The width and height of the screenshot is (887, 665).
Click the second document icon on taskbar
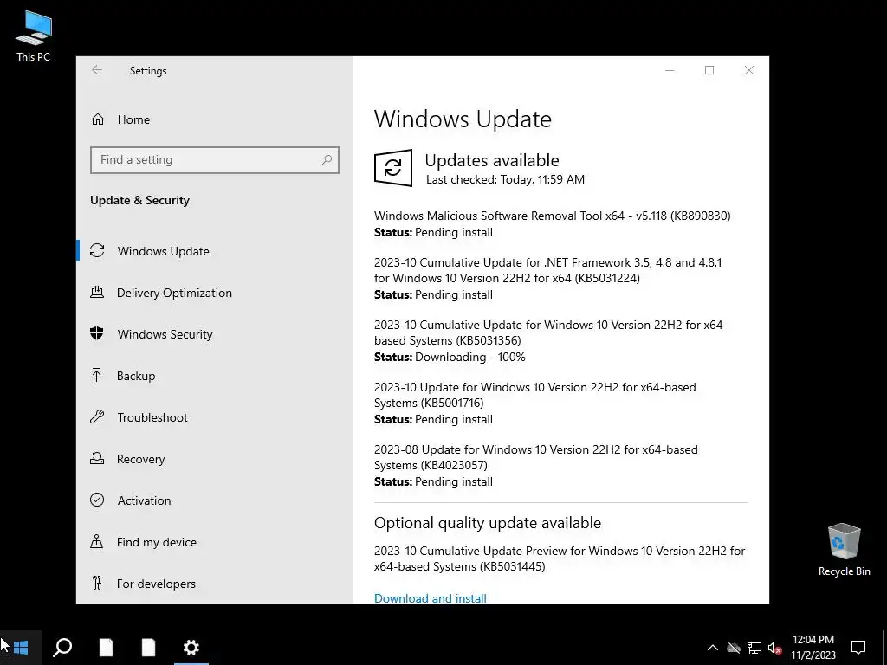pyautogui.click(x=148, y=648)
